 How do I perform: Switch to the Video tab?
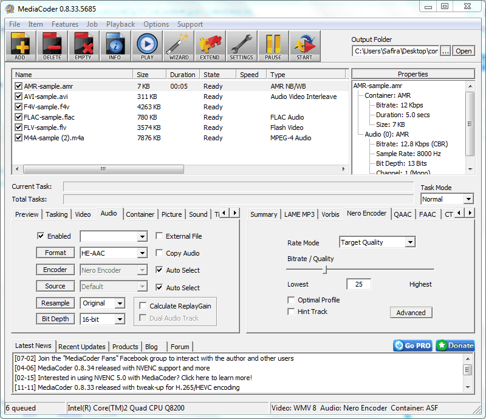(x=83, y=214)
